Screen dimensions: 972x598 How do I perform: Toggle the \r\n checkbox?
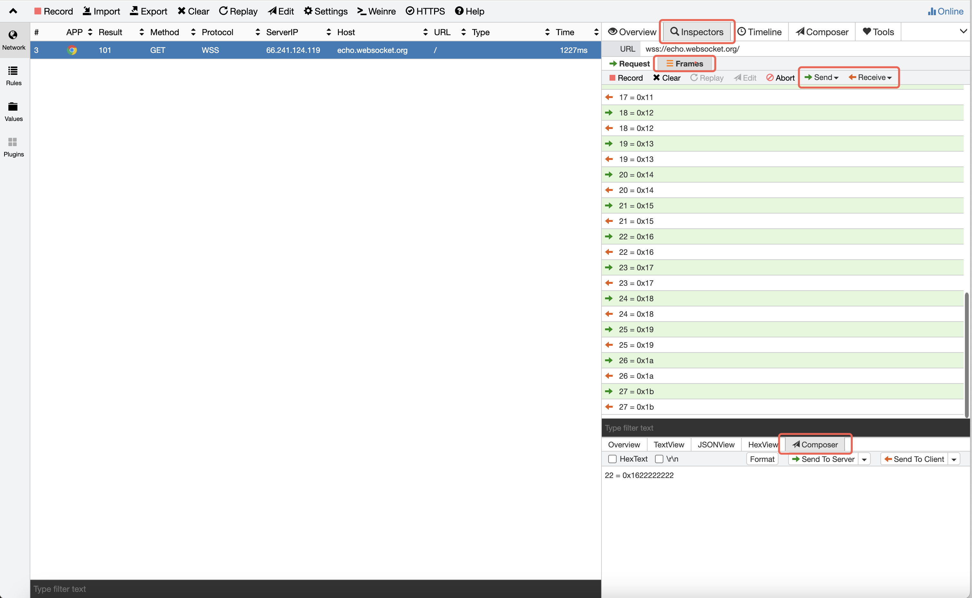(659, 459)
